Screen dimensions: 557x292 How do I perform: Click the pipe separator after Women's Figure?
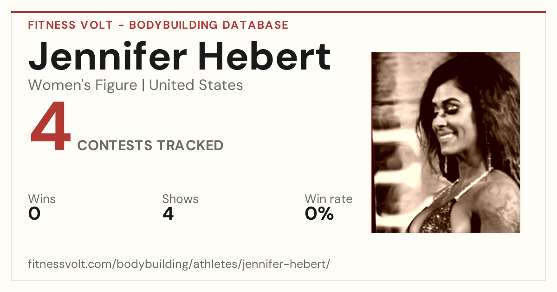143,85
